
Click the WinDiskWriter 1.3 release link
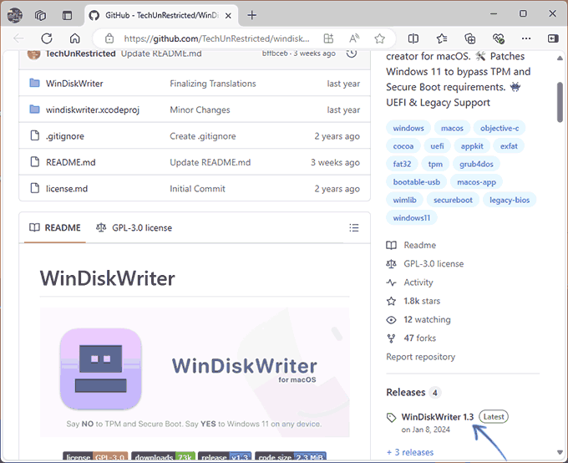(x=437, y=416)
